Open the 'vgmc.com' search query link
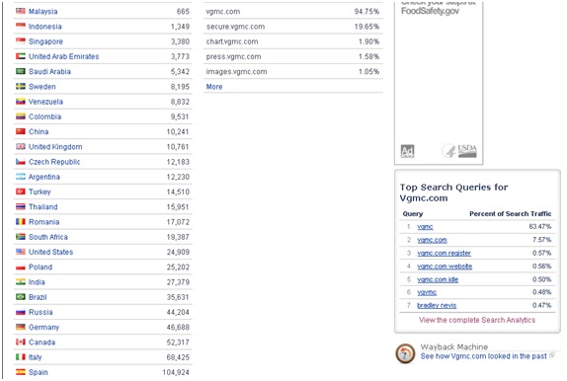This screenshot has height=381, width=567. (x=432, y=240)
